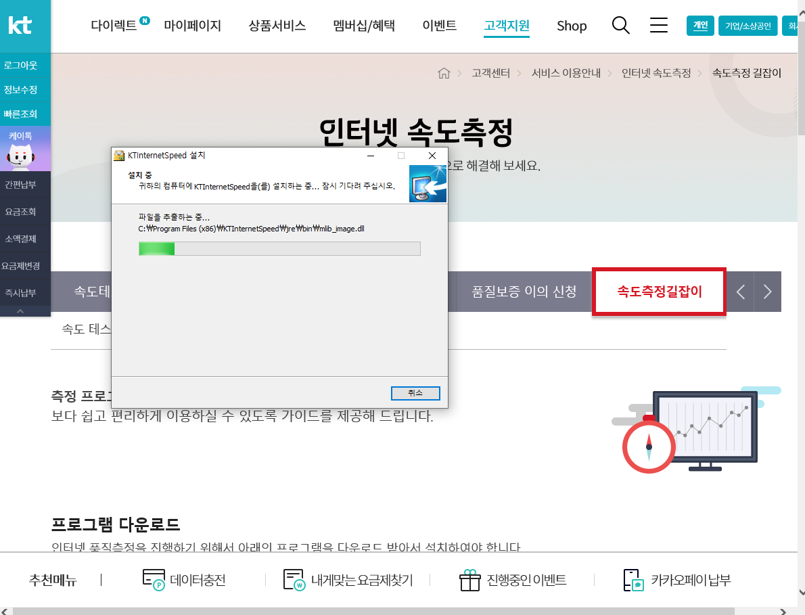Open the 마이페이지 menu
This screenshot has width=805, height=615.
[193, 25]
